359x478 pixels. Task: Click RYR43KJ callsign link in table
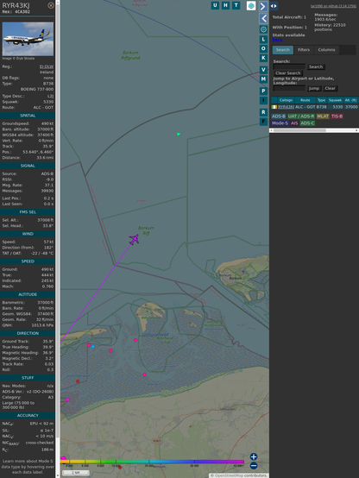287,107
